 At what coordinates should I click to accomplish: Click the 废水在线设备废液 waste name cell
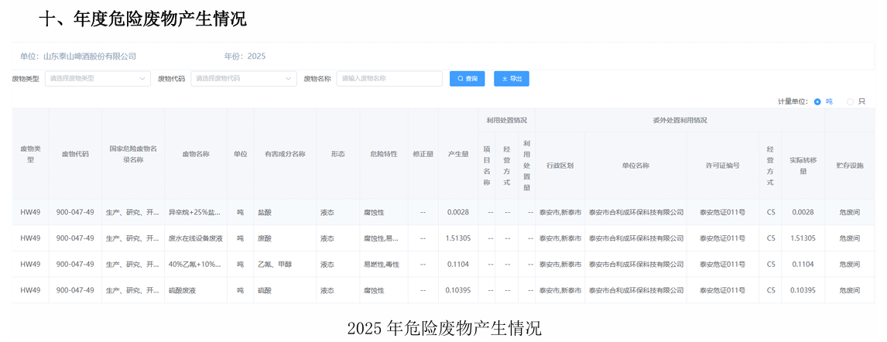click(195, 238)
